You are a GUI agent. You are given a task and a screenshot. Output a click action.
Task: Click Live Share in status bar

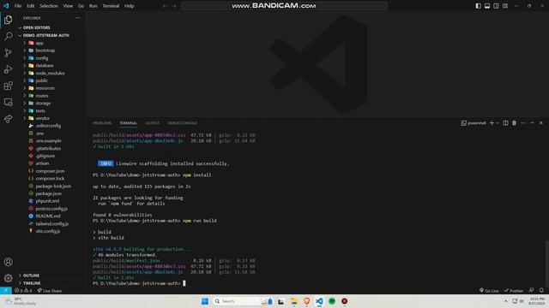[50, 291]
